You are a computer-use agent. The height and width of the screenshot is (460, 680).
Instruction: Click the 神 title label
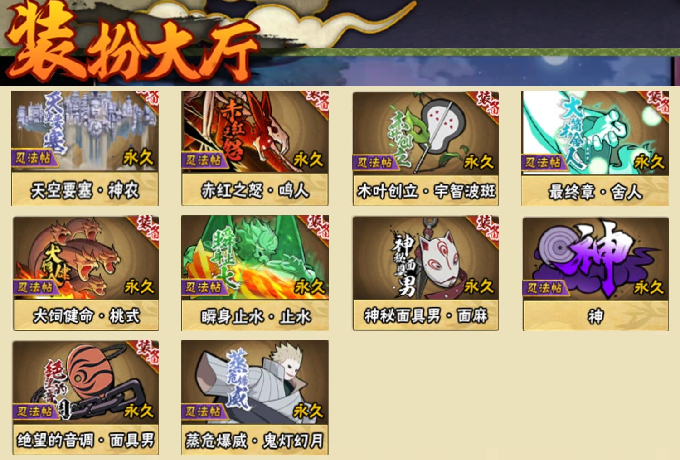tap(596, 316)
